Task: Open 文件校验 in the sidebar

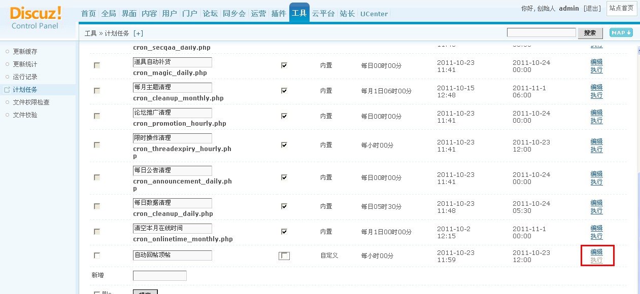Action: tap(25, 115)
